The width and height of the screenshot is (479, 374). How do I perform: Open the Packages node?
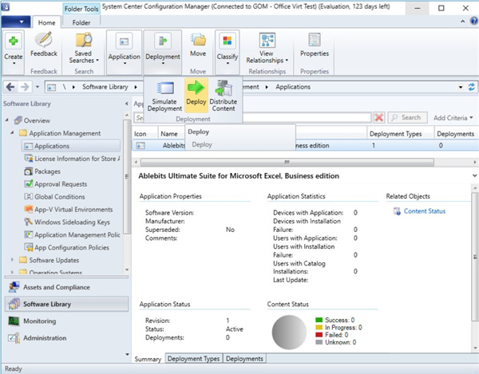point(42,171)
